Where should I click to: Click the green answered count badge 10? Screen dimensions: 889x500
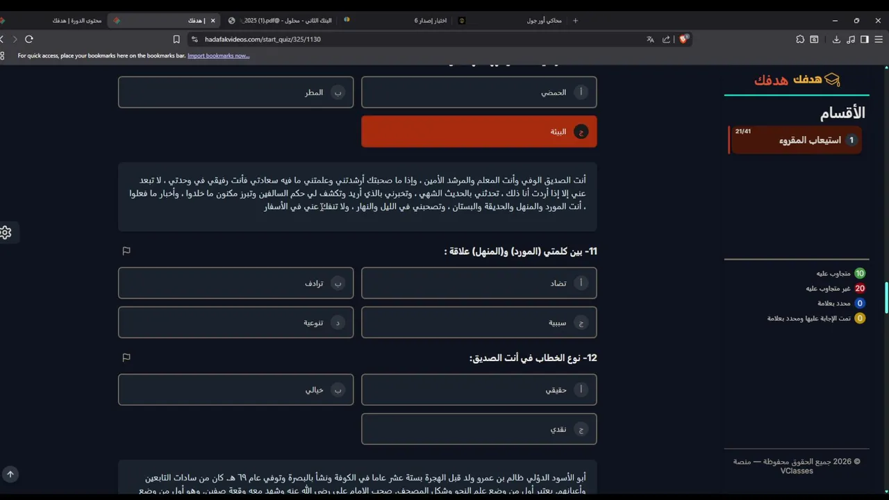[x=860, y=274]
